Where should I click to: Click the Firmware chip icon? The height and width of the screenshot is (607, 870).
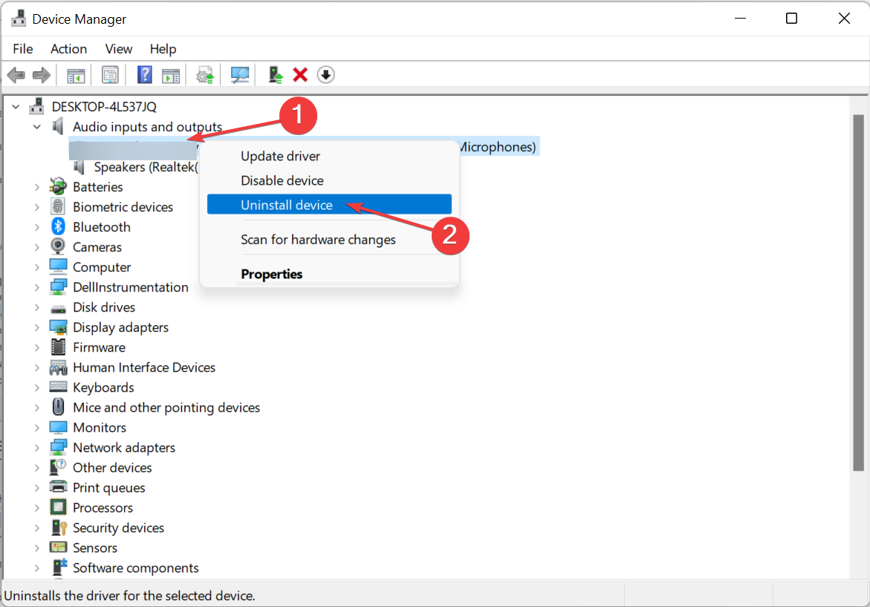[58, 347]
